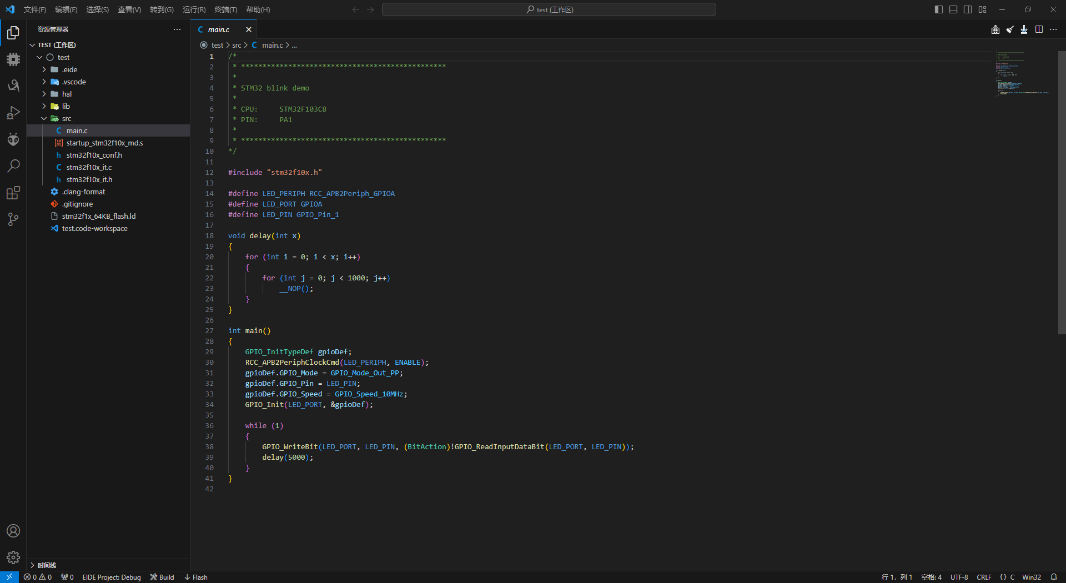Click the editor vertical scrollbar
Viewport: 1066px width, 583px height.
pyautogui.click(x=1062, y=192)
